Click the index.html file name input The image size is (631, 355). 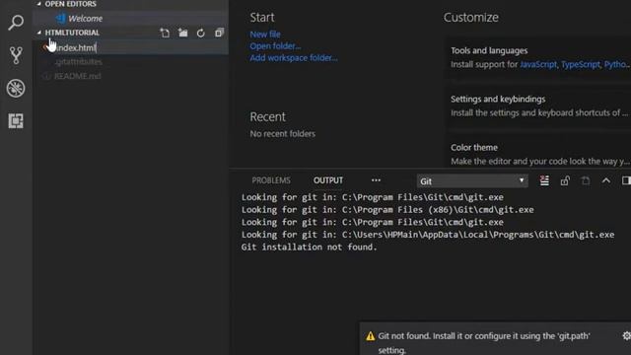pyautogui.click(x=141, y=47)
